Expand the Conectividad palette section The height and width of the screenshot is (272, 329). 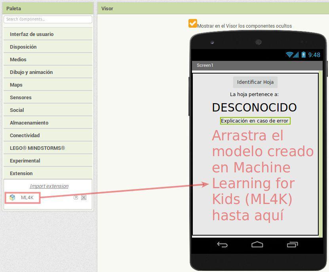pos(48,135)
